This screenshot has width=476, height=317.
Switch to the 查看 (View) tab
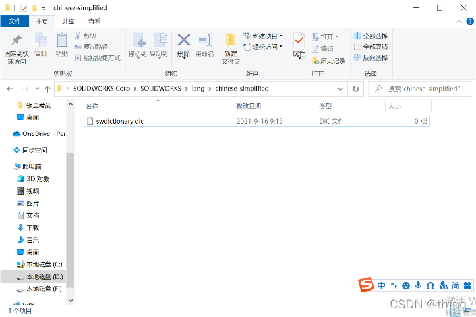pos(94,22)
